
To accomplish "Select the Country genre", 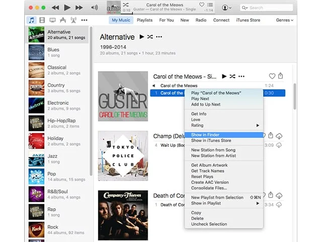I will tap(57, 88).
